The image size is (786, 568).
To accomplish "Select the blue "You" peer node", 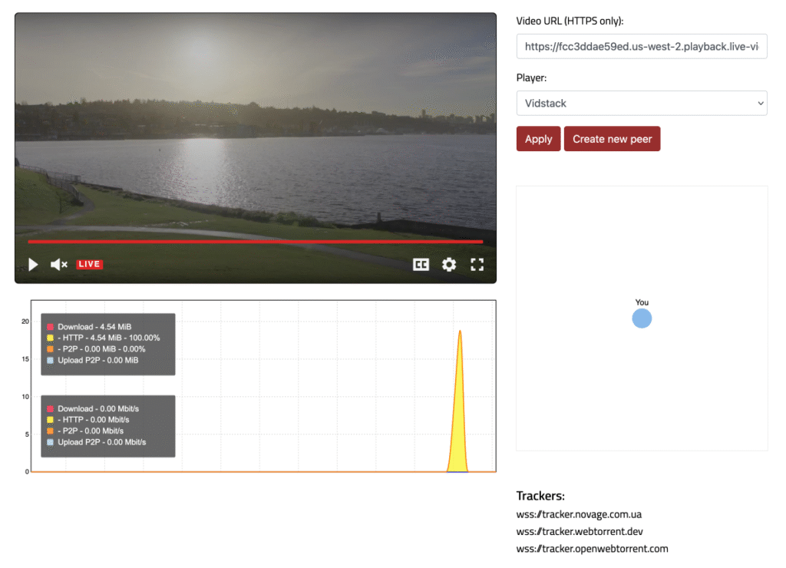I will [x=642, y=319].
